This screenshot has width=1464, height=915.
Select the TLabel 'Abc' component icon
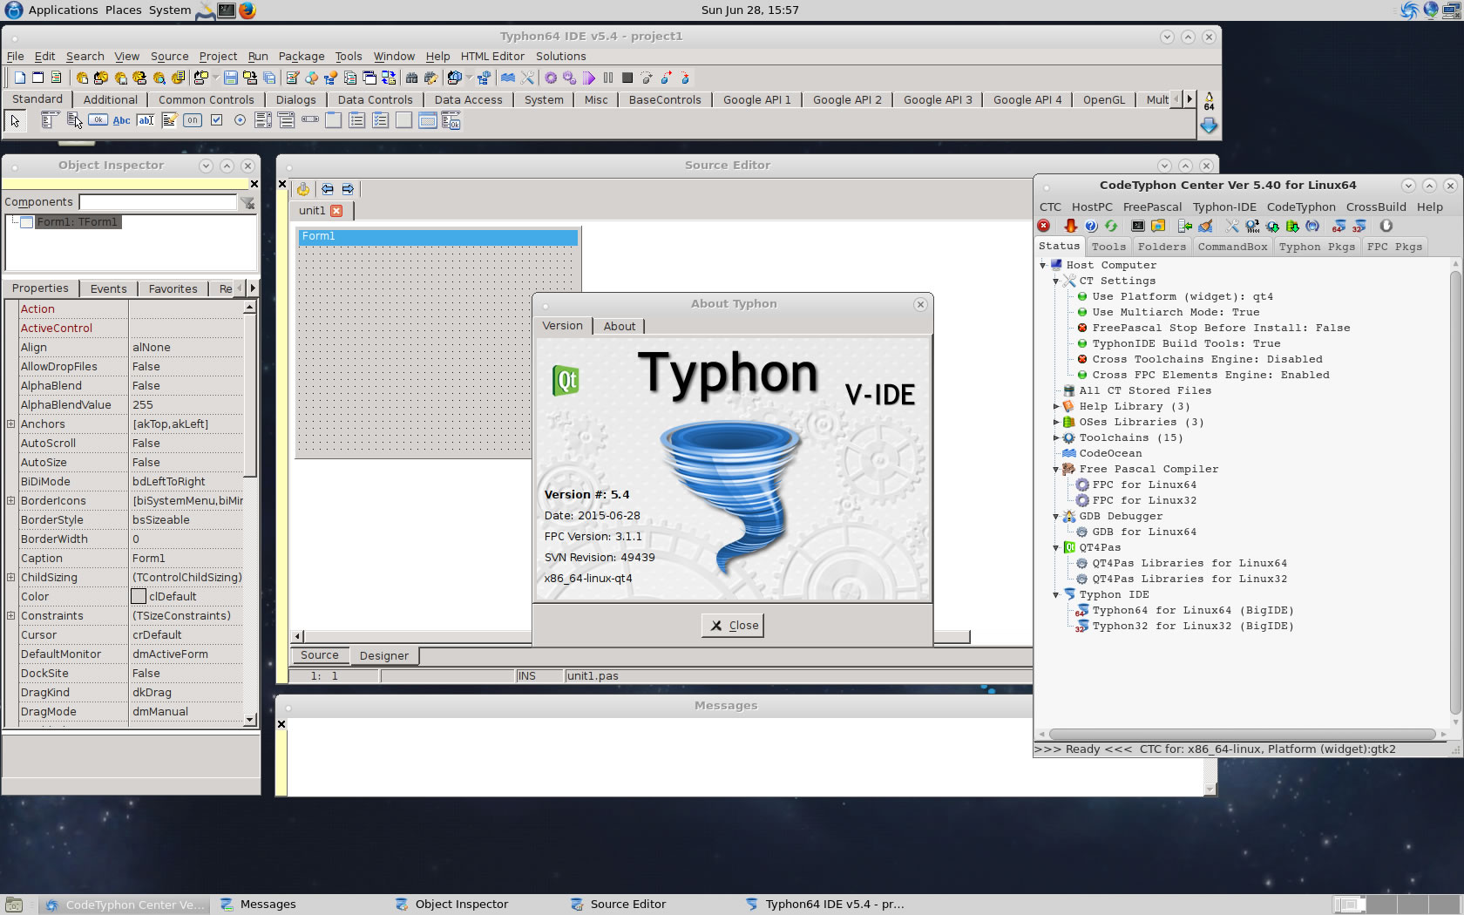[x=122, y=120]
